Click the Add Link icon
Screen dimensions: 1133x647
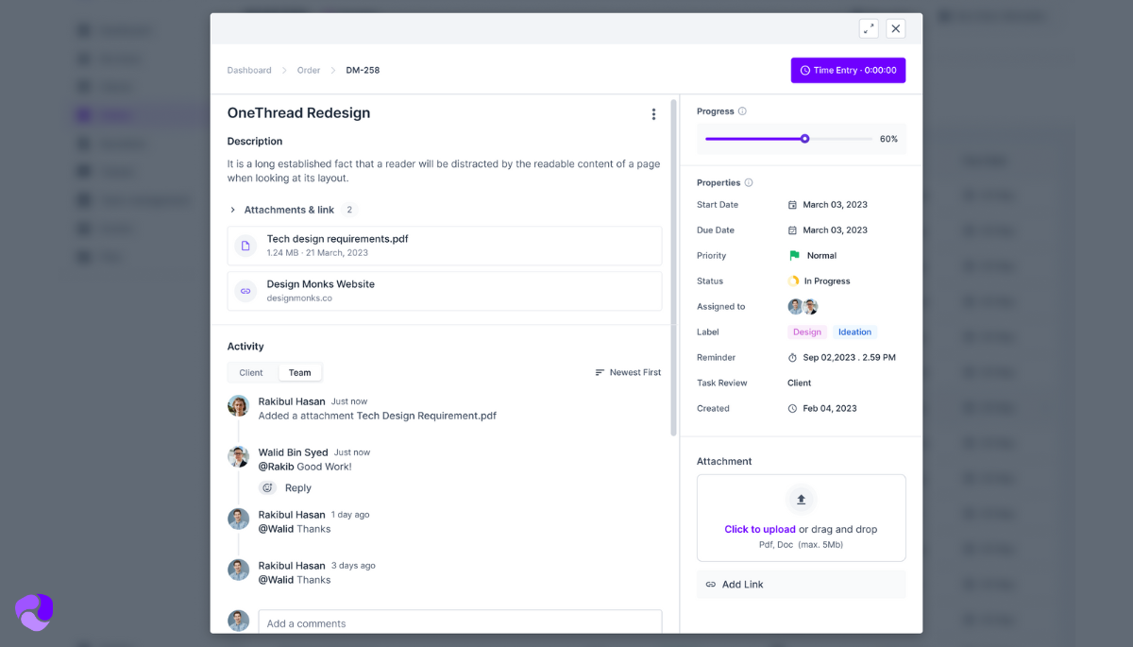point(713,585)
